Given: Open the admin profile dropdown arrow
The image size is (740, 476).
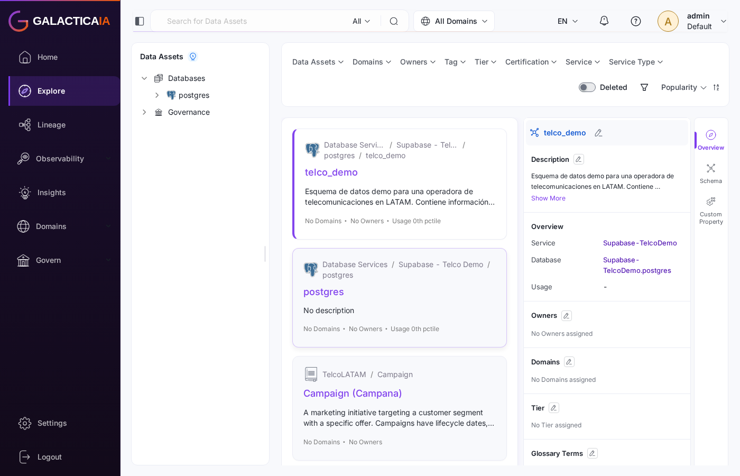Looking at the screenshot, I should coord(724,21).
